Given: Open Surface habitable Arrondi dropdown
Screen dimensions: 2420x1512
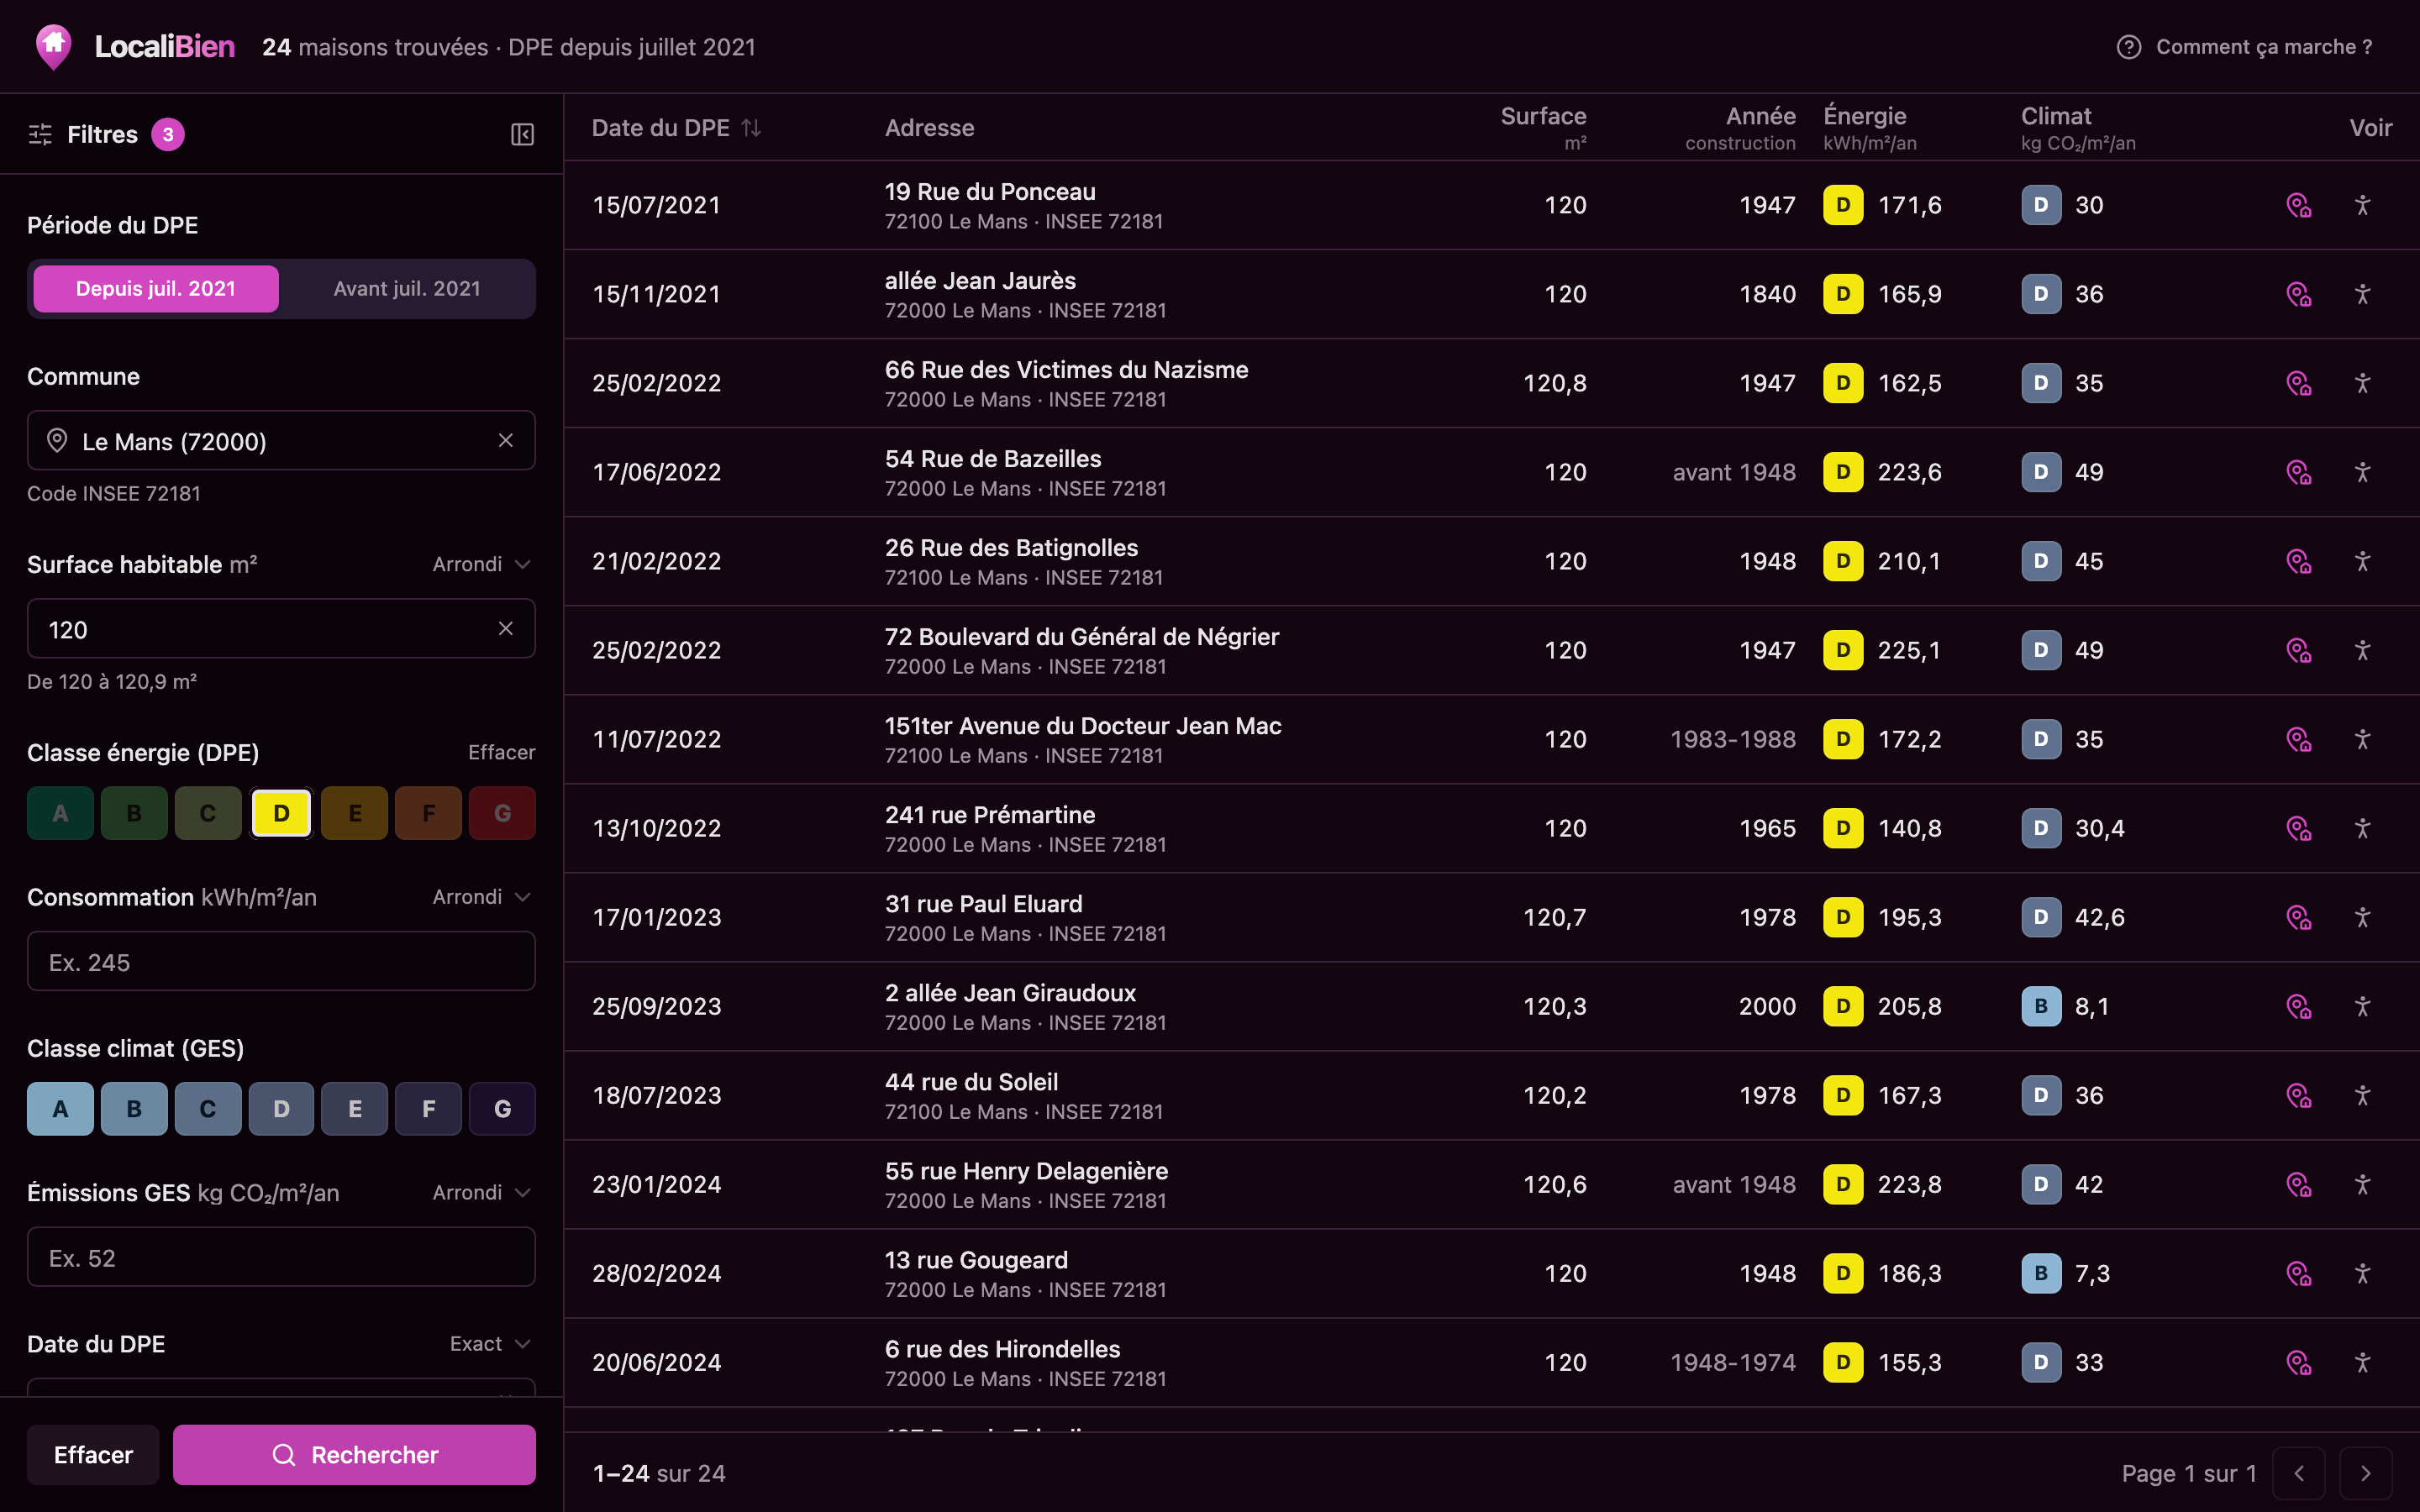Looking at the screenshot, I should pyautogui.click(x=481, y=564).
